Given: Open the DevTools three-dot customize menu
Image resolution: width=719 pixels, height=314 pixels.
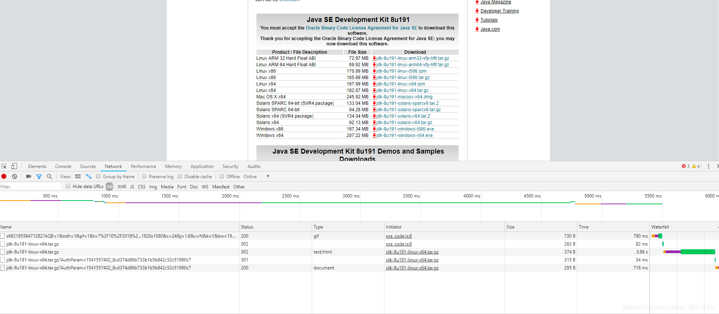Looking at the screenshot, I should [708, 166].
